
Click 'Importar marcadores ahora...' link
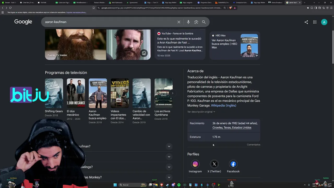click(x=76, y=13)
